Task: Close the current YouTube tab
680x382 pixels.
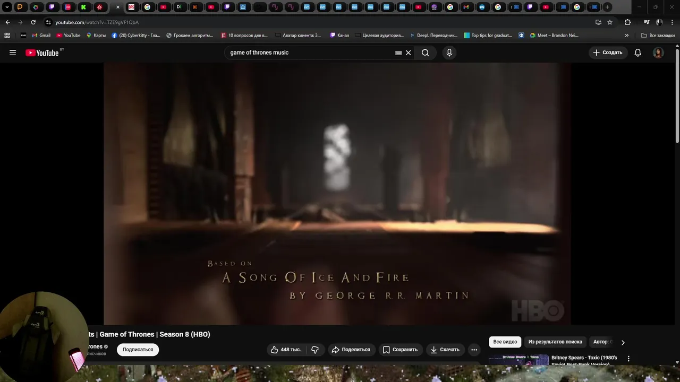Action: click(118, 7)
